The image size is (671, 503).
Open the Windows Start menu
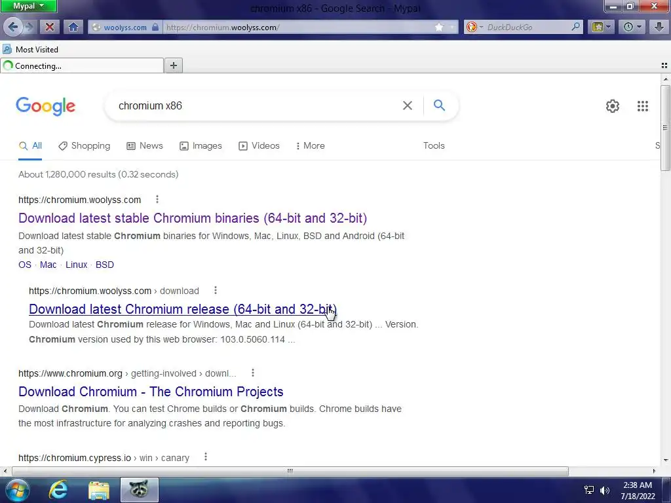[17, 490]
